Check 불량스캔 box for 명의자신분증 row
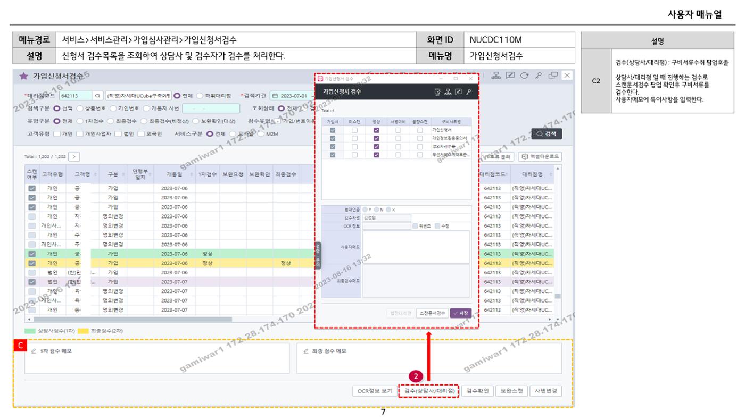The image size is (745, 419). coord(420,147)
